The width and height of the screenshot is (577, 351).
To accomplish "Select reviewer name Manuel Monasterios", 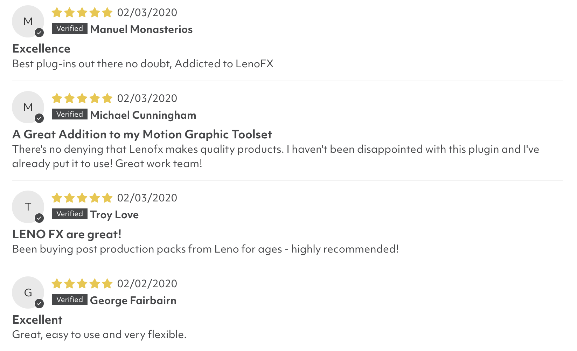I will pyautogui.click(x=141, y=29).
